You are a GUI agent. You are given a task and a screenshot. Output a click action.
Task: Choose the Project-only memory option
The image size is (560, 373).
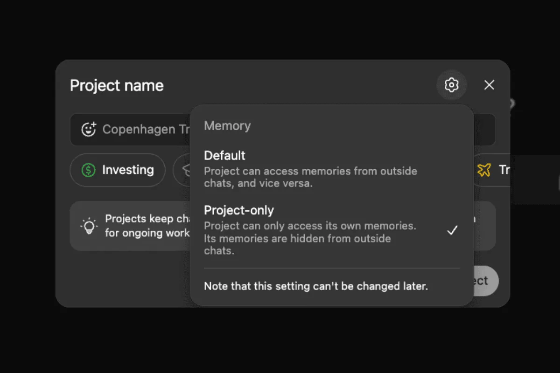click(239, 210)
